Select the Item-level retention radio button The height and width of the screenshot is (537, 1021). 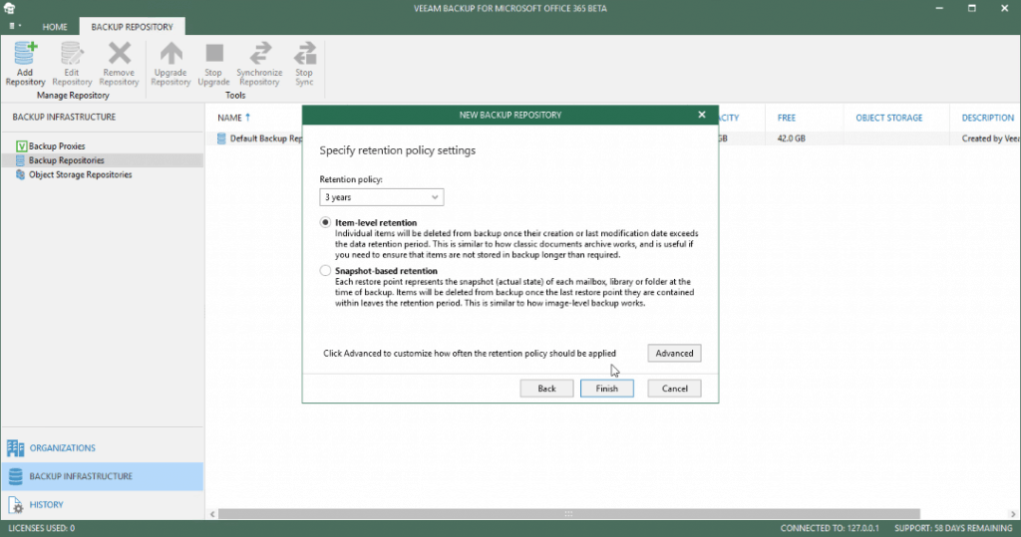click(x=325, y=222)
